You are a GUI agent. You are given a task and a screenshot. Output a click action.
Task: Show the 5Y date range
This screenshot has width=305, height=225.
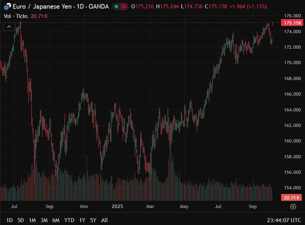(93, 220)
